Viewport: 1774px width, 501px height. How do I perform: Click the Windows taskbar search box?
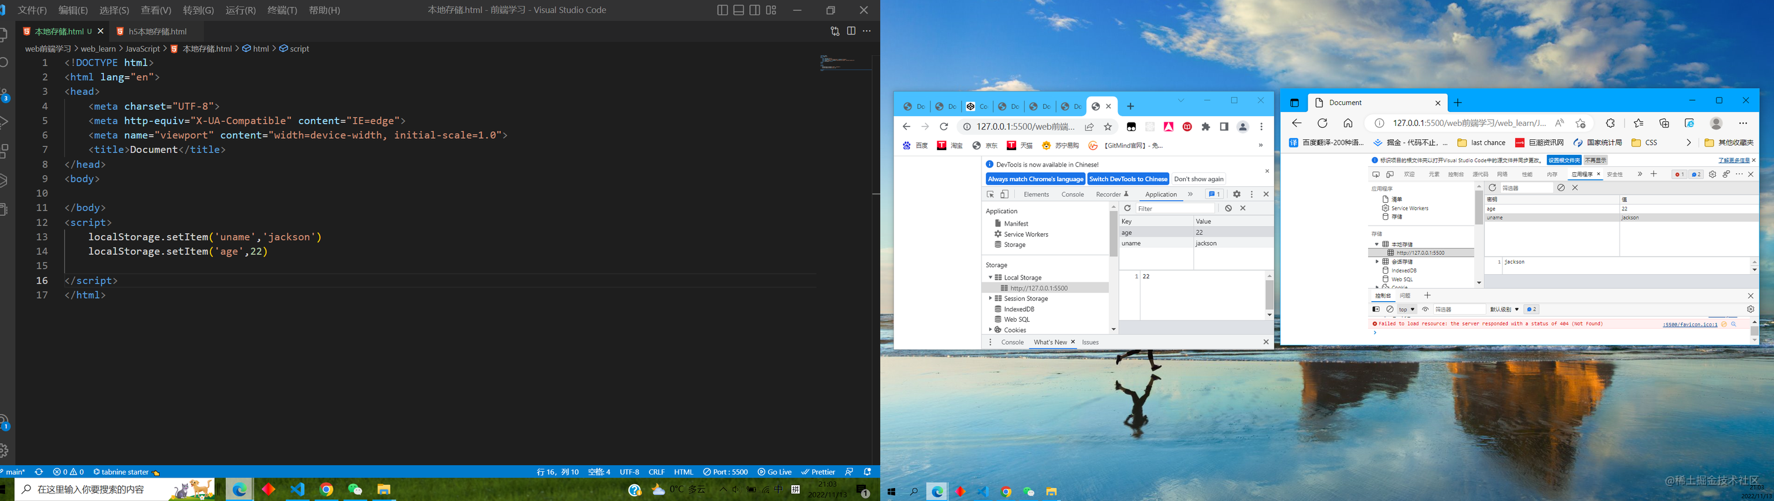click(114, 489)
